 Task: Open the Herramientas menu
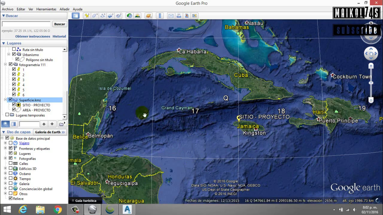(46, 9)
